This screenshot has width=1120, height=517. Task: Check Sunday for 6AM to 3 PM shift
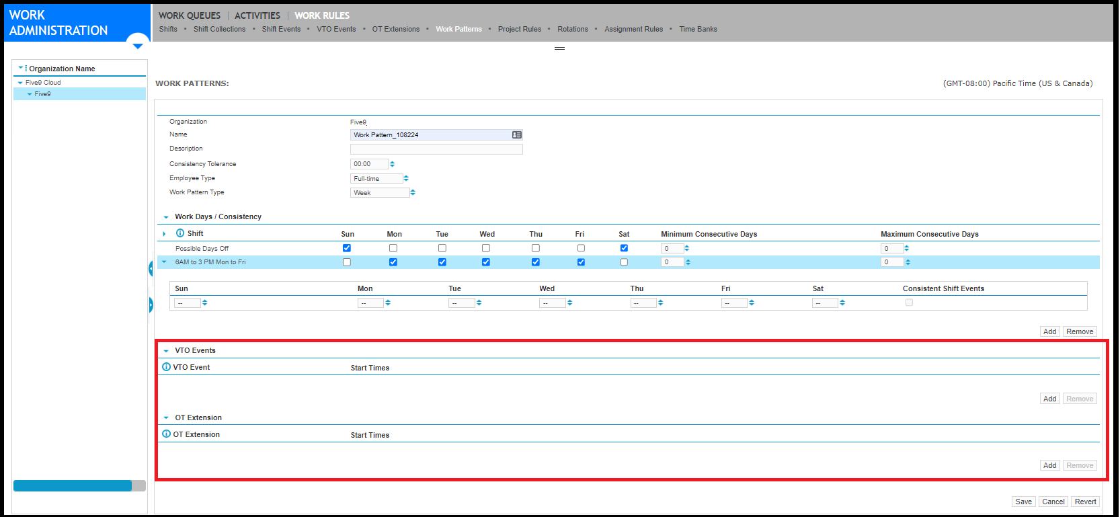347,262
